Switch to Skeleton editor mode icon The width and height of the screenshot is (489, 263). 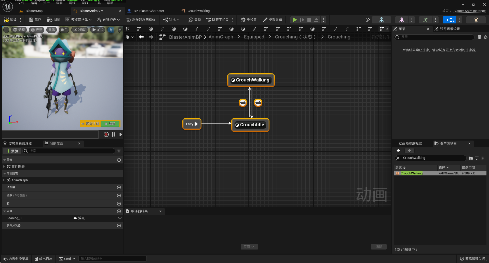[382, 20]
